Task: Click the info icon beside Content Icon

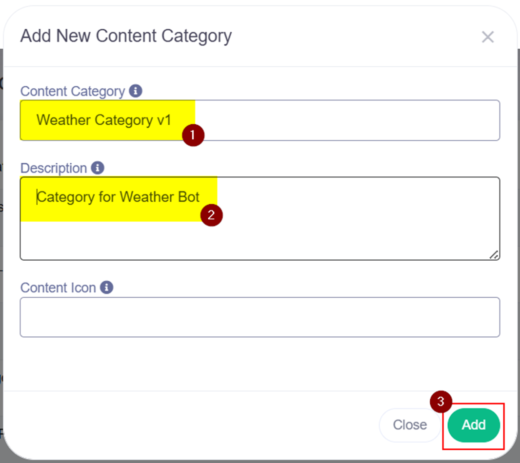Action: click(107, 287)
